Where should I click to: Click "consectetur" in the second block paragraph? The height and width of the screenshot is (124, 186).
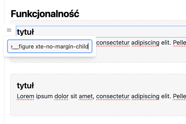pyautogui.click(x=113, y=96)
